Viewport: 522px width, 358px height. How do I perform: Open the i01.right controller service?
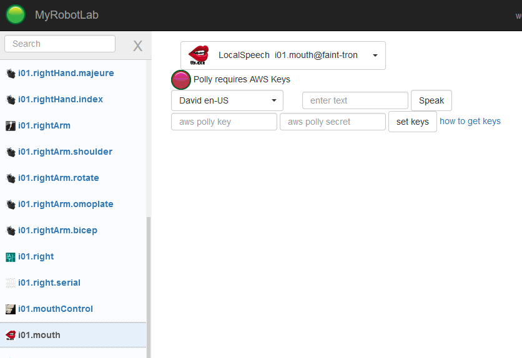click(x=36, y=256)
